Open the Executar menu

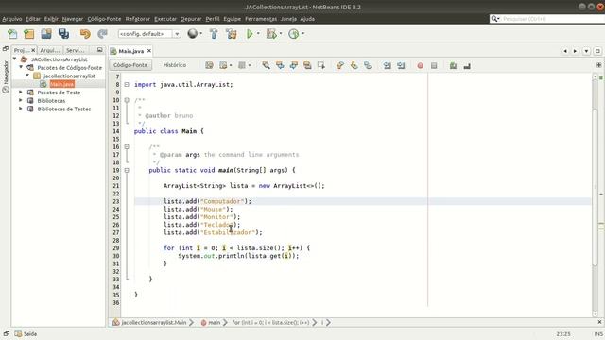(165, 19)
